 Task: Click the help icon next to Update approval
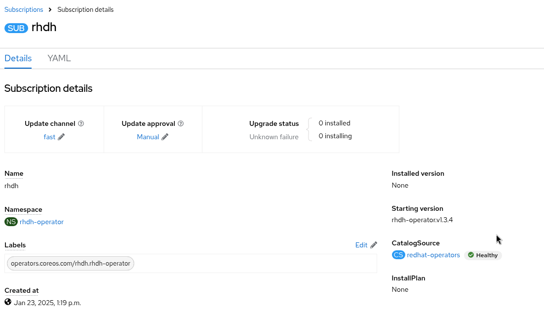tap(181, 124)
